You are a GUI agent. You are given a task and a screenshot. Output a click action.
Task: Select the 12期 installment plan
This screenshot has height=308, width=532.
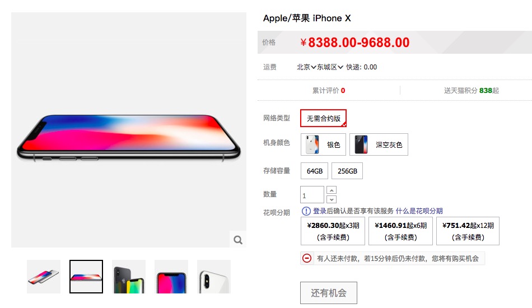pos(468,231)
